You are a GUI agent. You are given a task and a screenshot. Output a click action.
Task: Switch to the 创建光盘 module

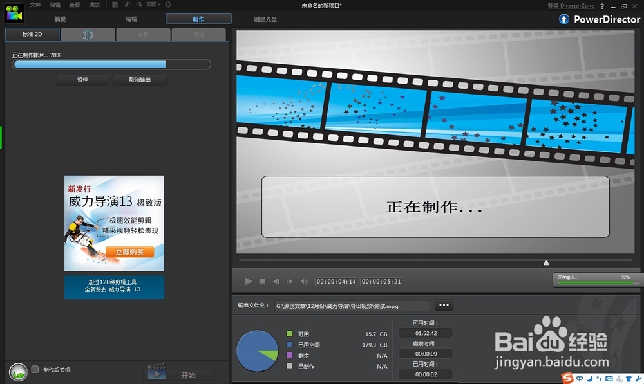coord(265,19)
